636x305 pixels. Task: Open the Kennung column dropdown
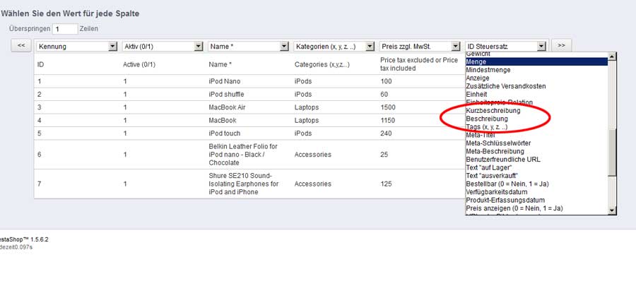[77, 46]
